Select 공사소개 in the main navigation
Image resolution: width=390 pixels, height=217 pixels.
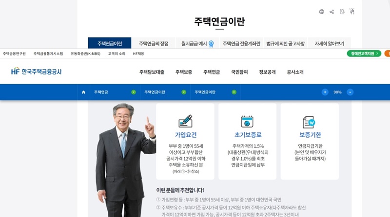point(295,72)
